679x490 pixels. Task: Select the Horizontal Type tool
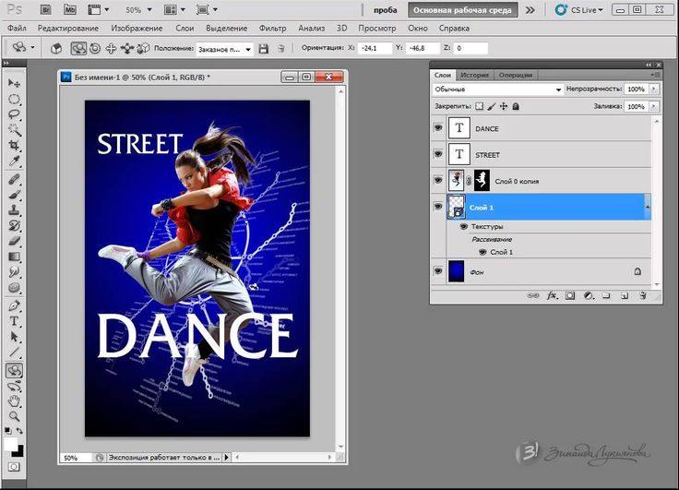pyautogui.click(x=15, y=321)
